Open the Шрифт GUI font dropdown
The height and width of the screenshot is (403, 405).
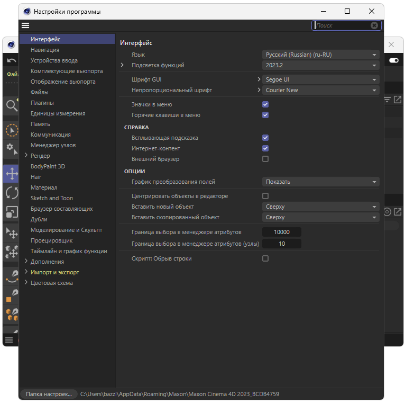coord(321,79)
